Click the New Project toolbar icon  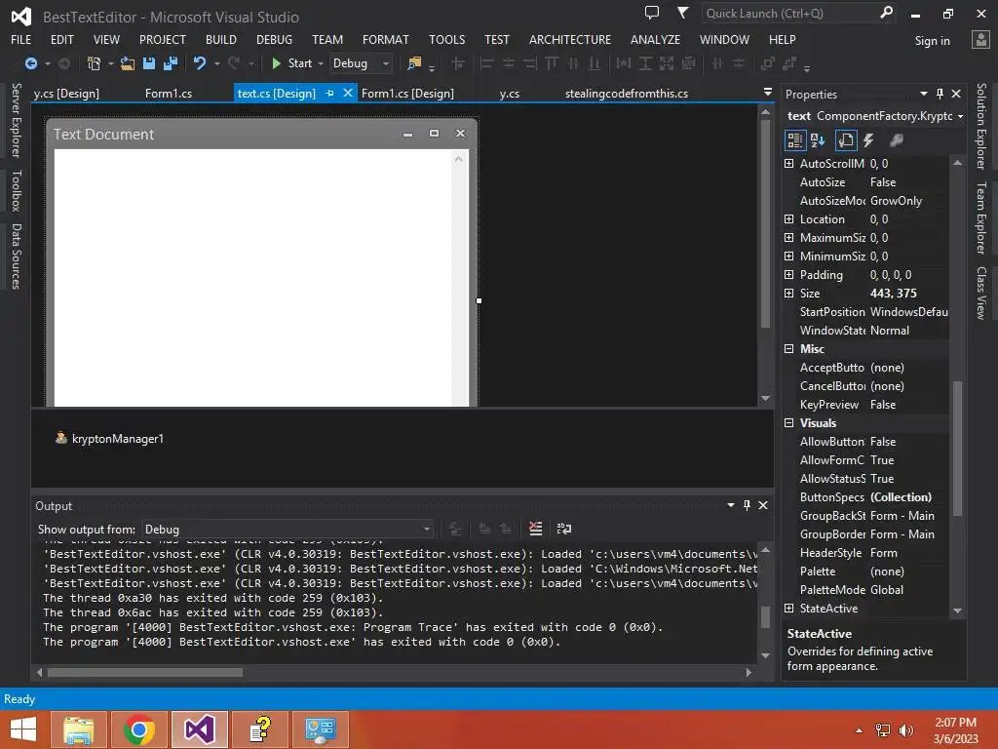tap(94, 63)
